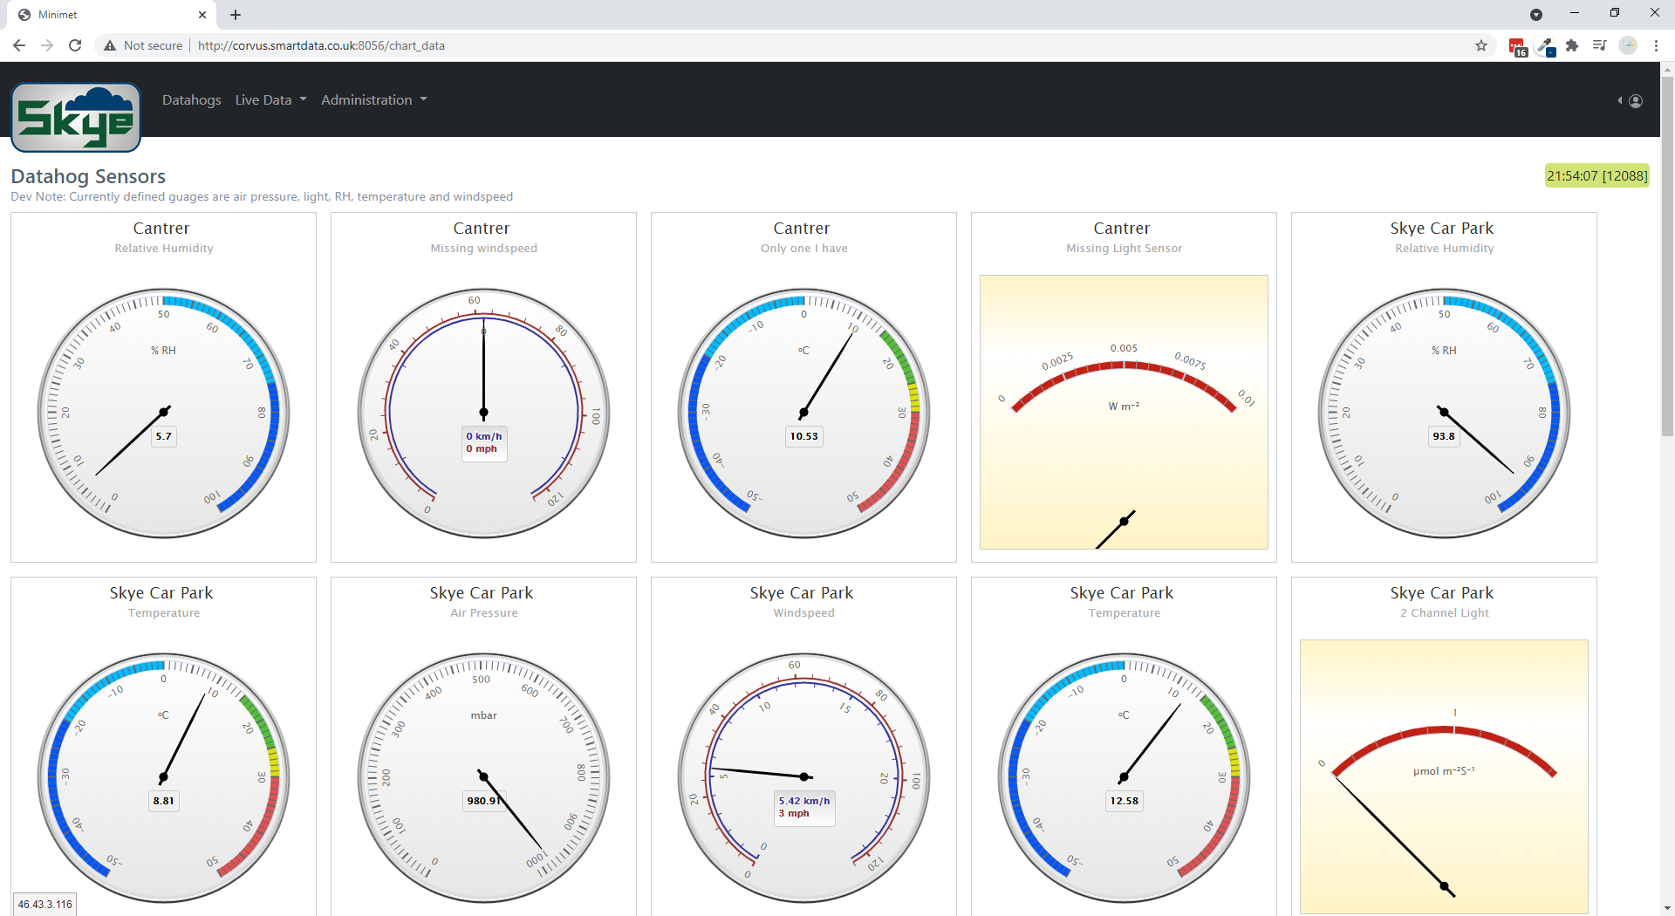The image size is (1675, 916).
Task: Open the tab search dropdown arrow
Action: (x=1536, y=15)
